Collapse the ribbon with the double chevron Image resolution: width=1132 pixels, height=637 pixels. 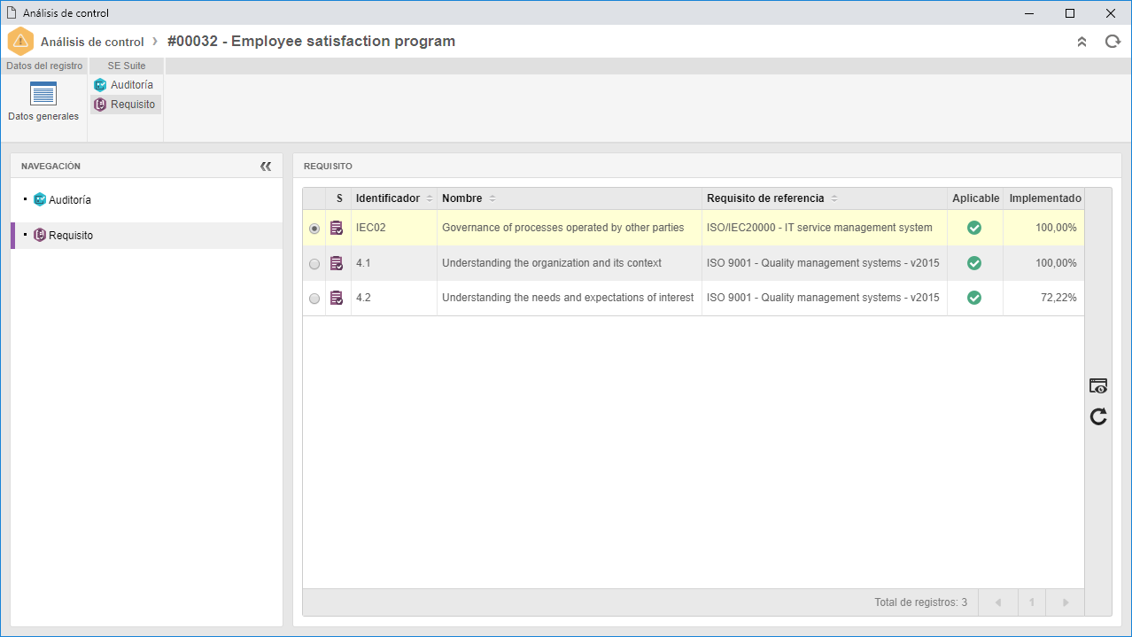(x=1082, y=42)
